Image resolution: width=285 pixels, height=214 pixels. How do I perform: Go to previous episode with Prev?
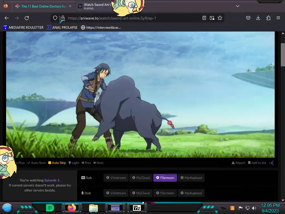click(x=86, y=163)
